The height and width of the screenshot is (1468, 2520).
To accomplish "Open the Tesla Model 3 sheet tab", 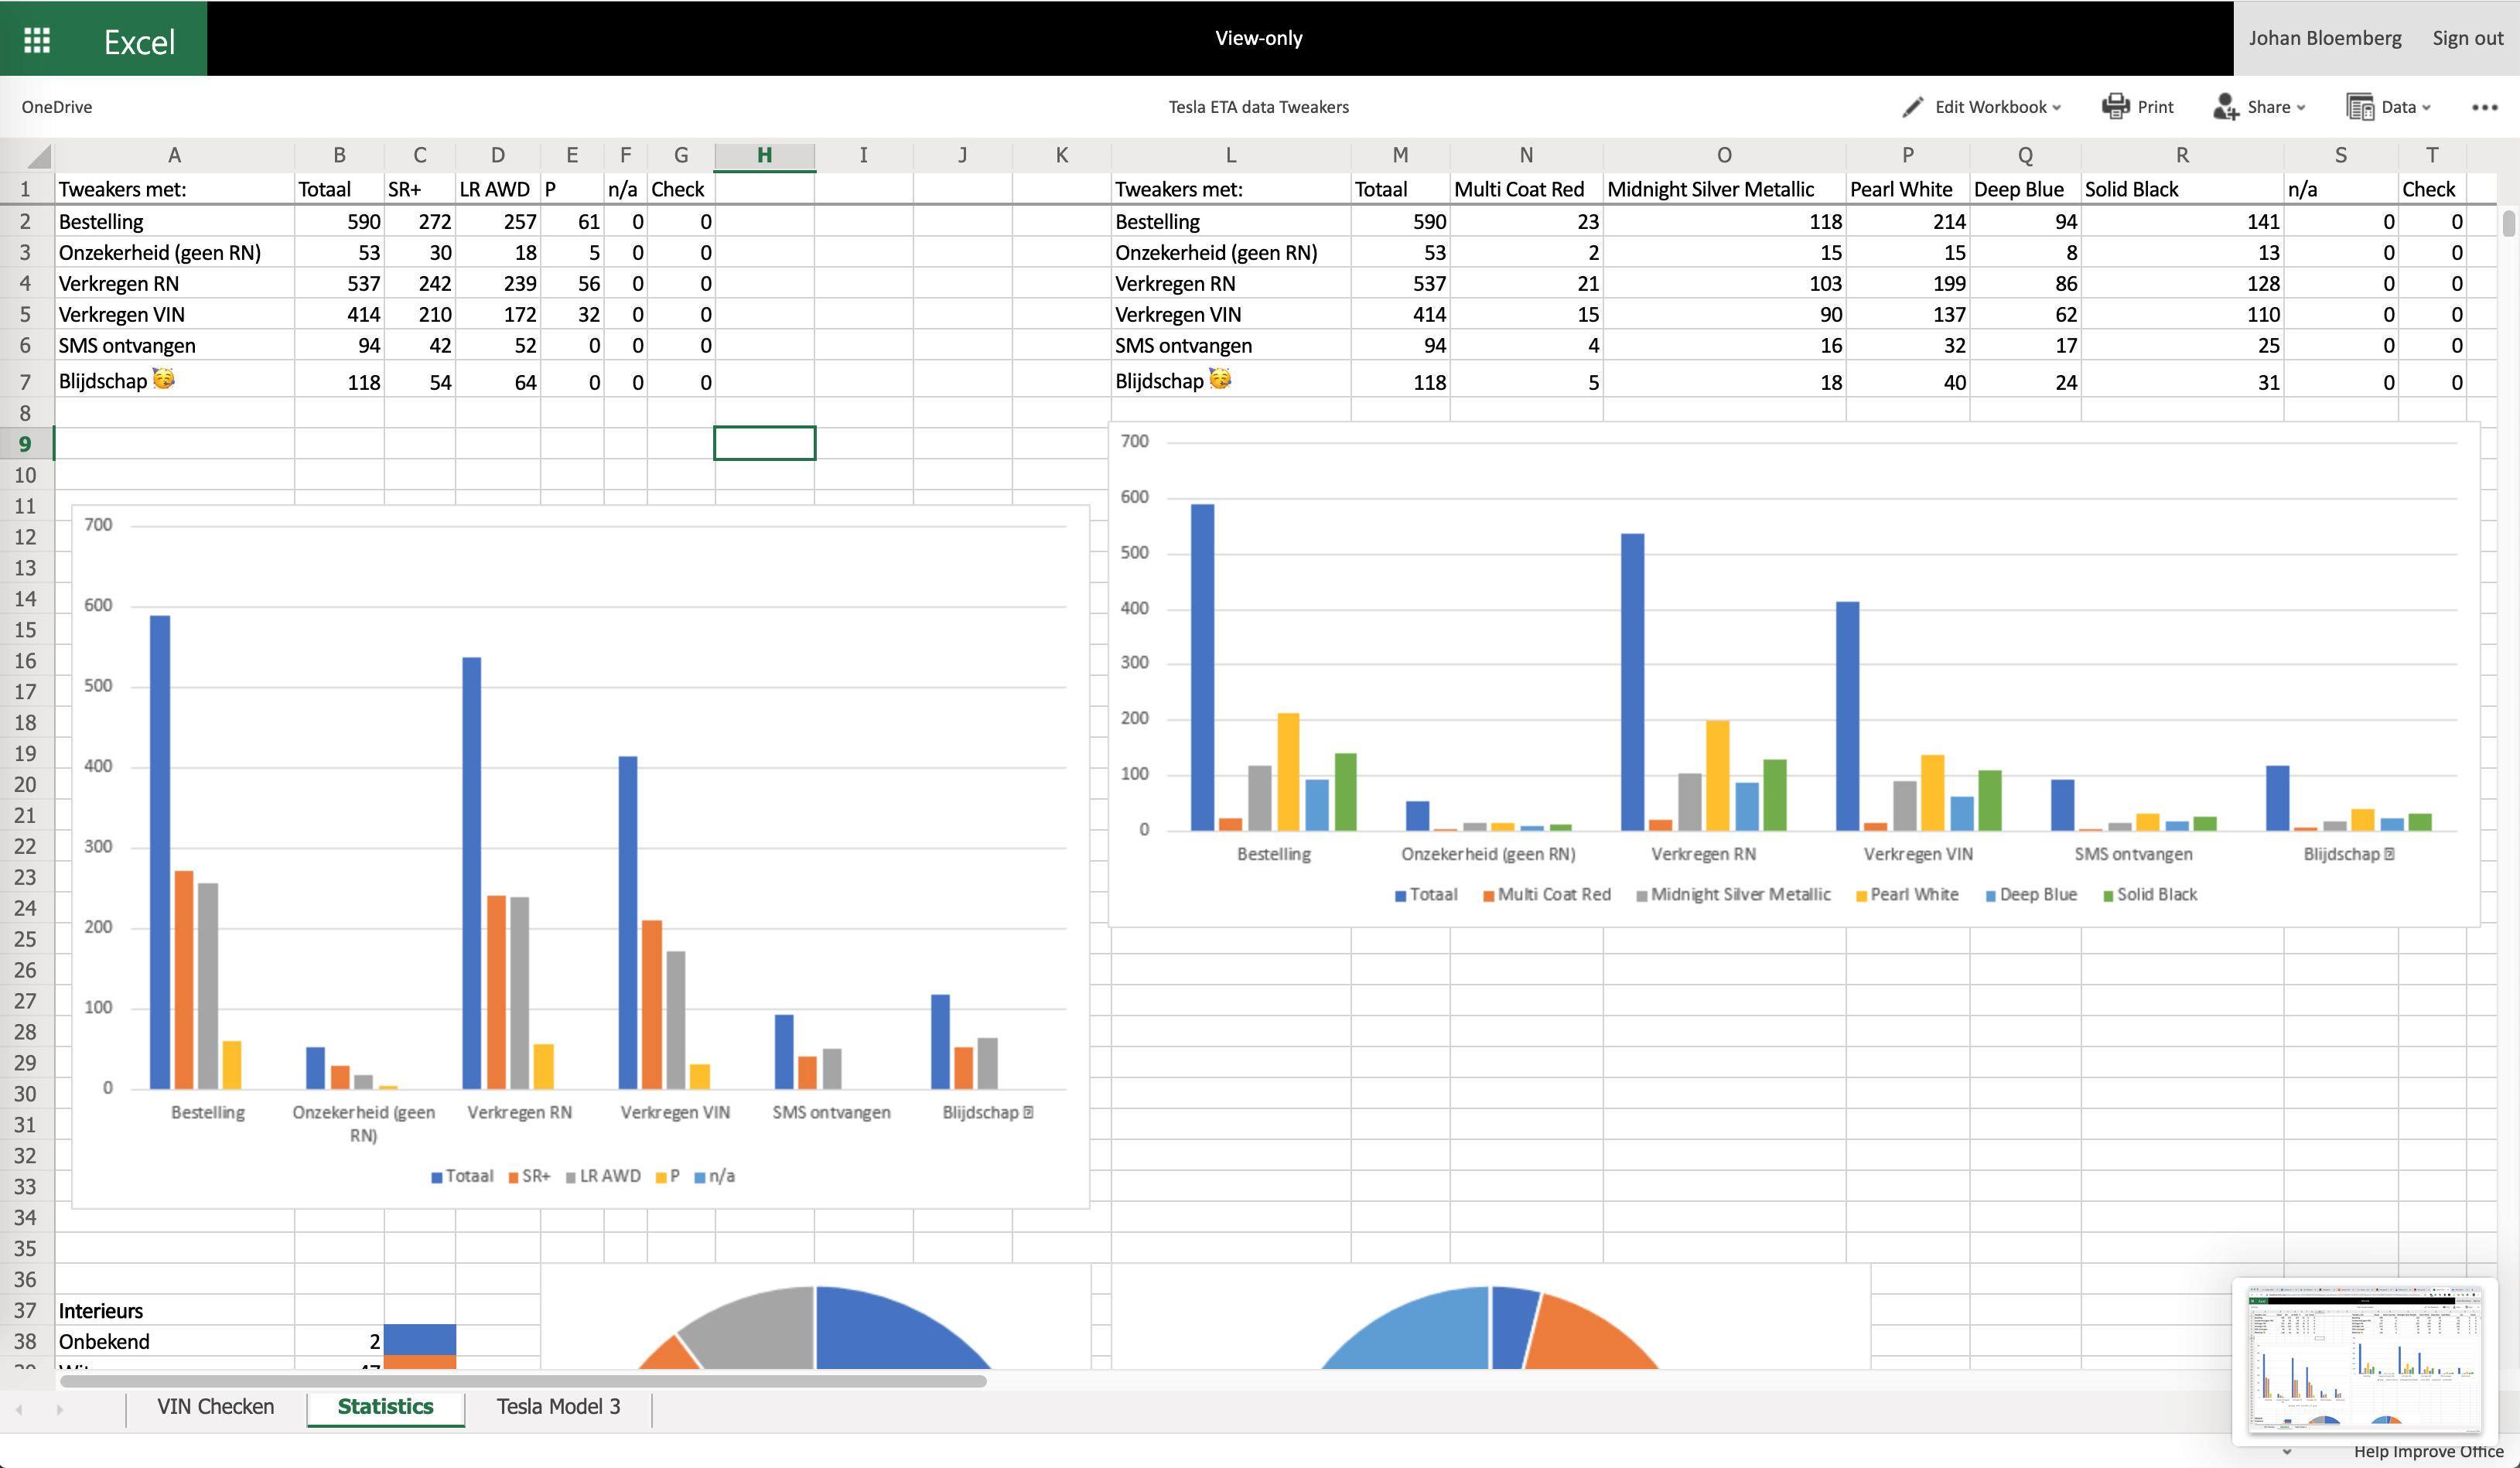I will click(x=558, y=1407).
